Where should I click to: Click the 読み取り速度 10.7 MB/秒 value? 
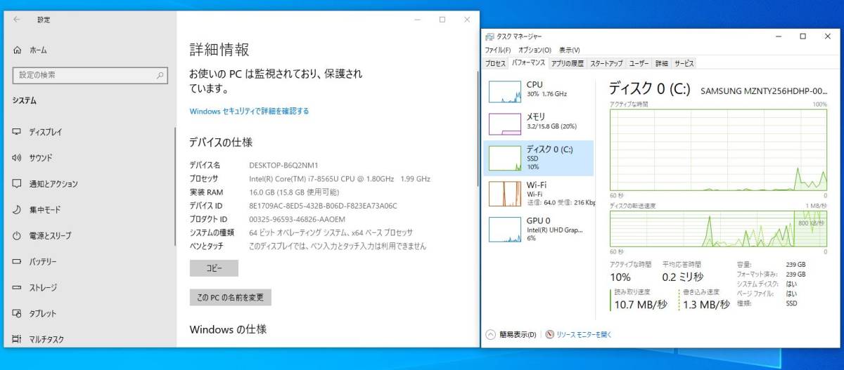pos(640,304)
